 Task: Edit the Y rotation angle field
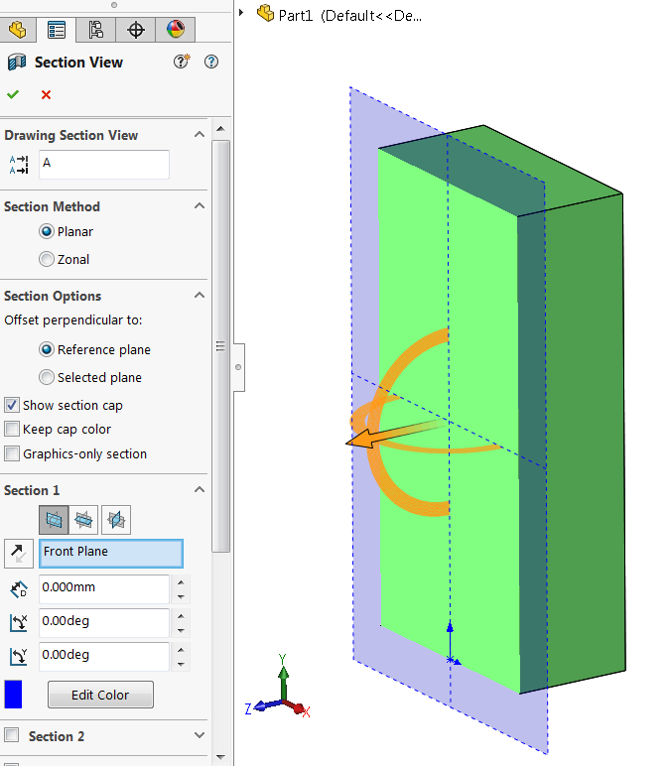[x=104, y=657]
